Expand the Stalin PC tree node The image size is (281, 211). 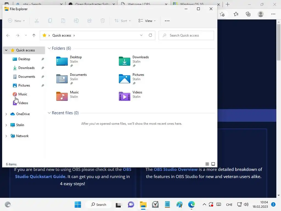click(6, 125)
